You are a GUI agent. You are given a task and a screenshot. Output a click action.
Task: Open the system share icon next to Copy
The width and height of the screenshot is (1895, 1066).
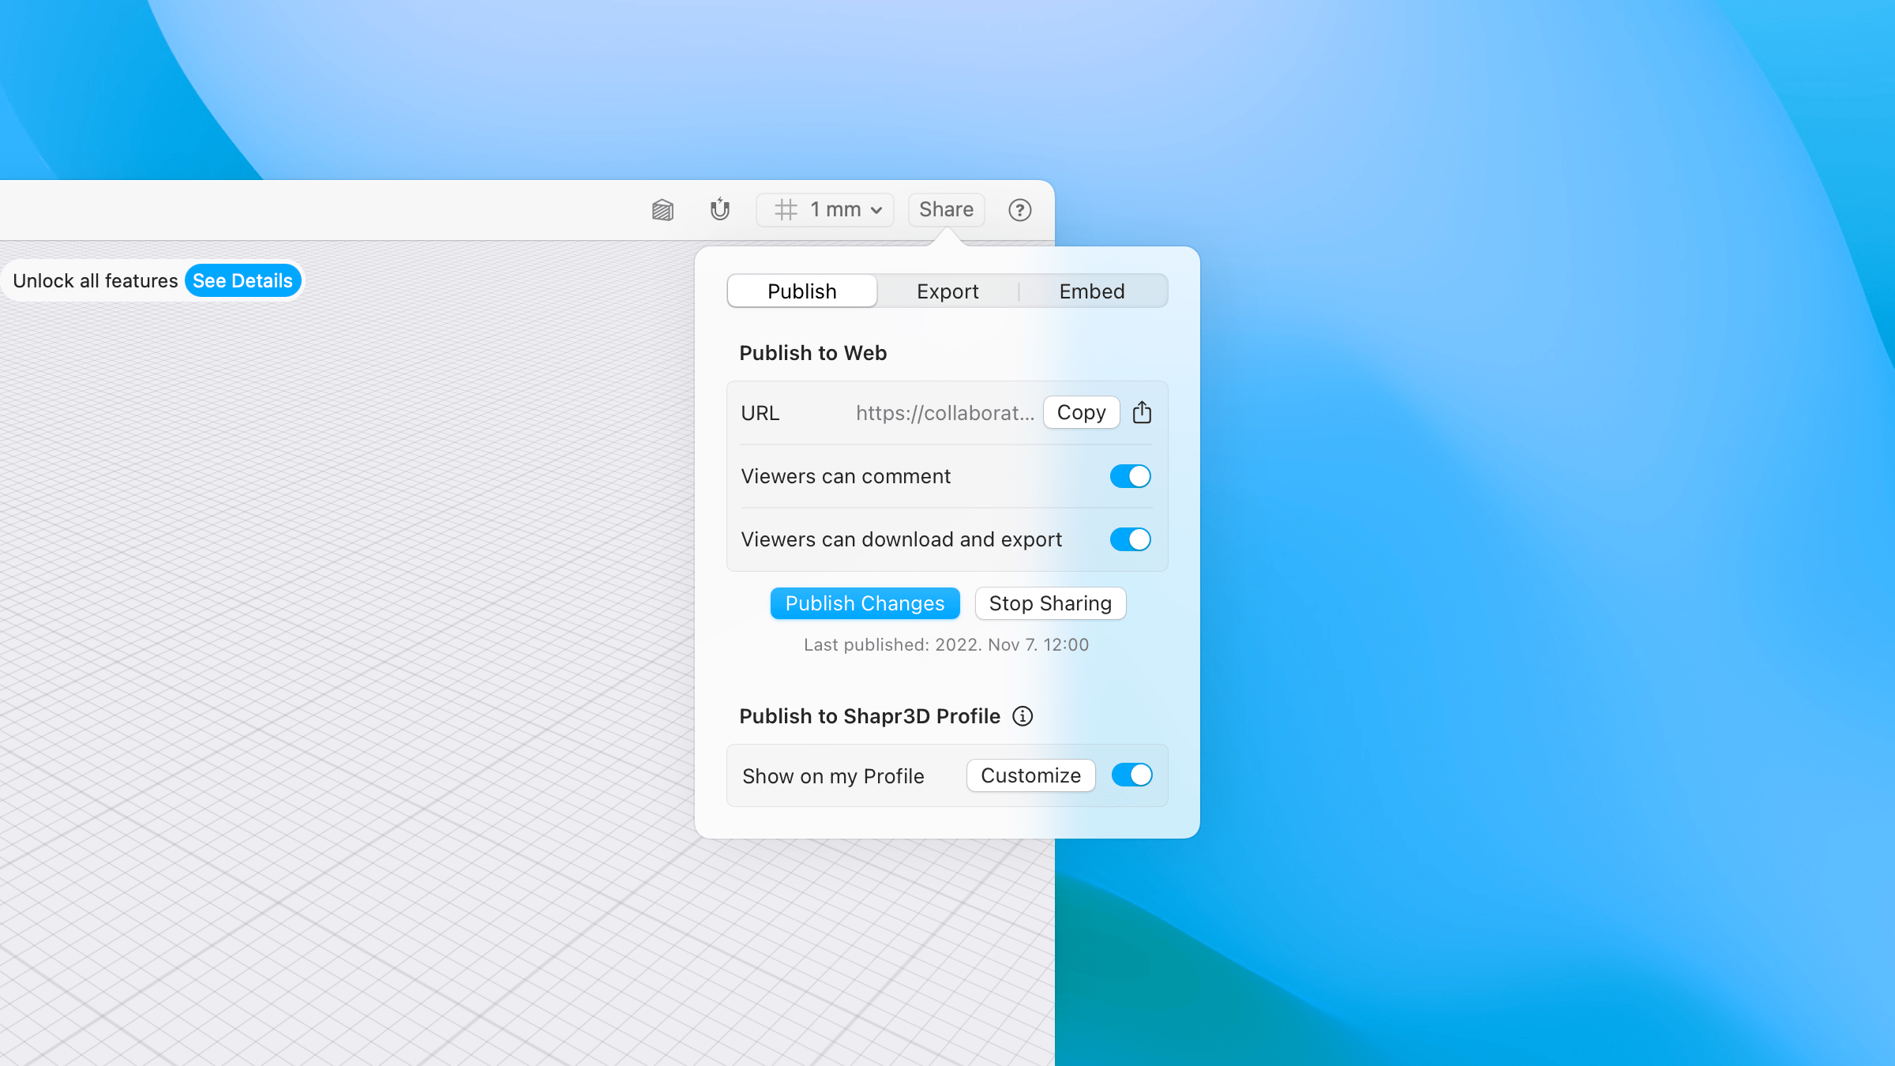[x=1142, y=412]
